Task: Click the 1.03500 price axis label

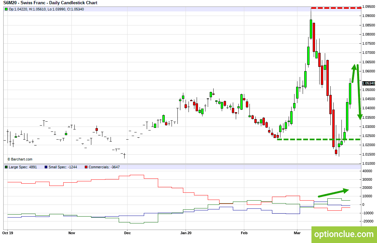Action: click(x=369, y=117)
